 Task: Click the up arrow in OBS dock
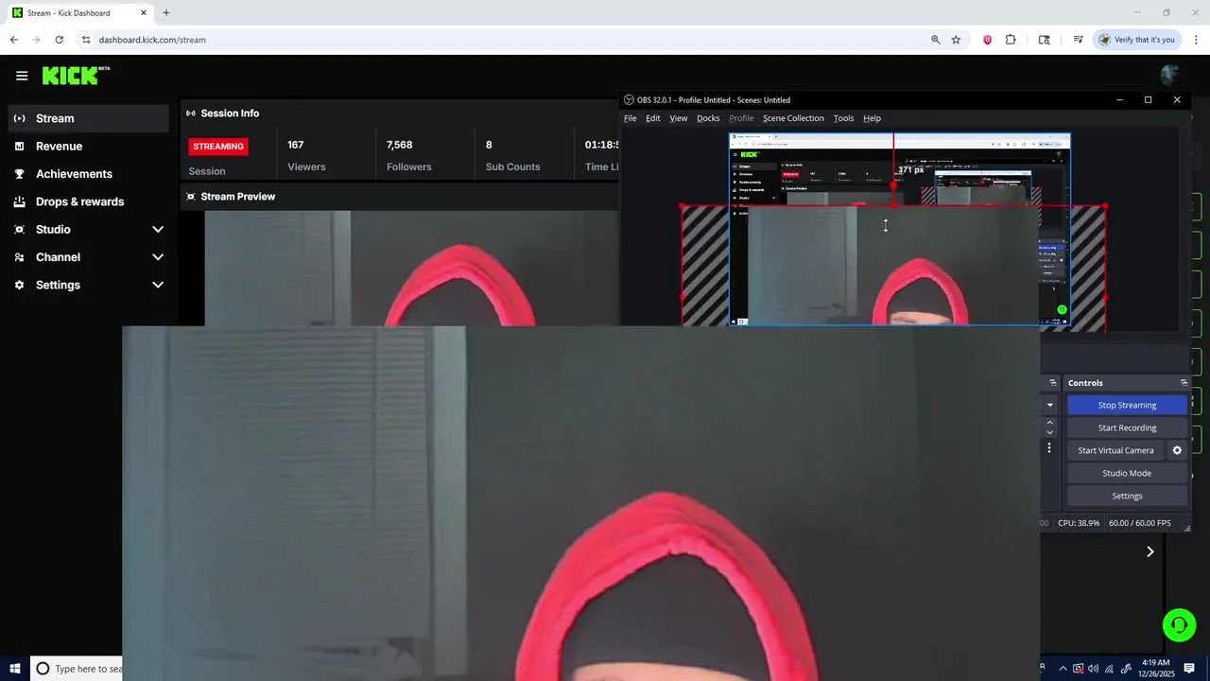coord(1049,423)
